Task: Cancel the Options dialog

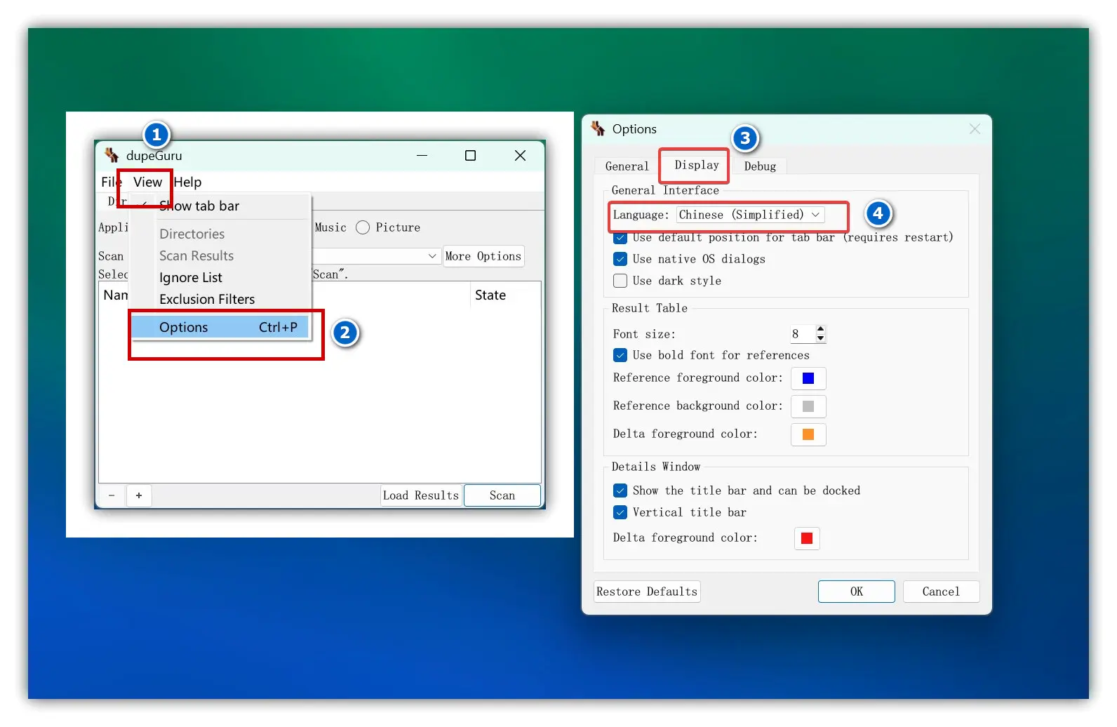Action: click(x=941, y=592)
